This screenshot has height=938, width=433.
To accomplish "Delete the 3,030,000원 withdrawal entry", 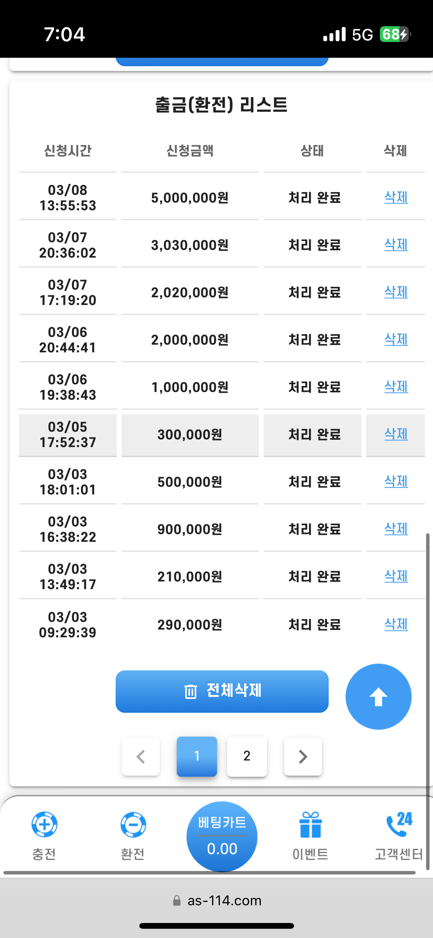I will pos(396,245).
